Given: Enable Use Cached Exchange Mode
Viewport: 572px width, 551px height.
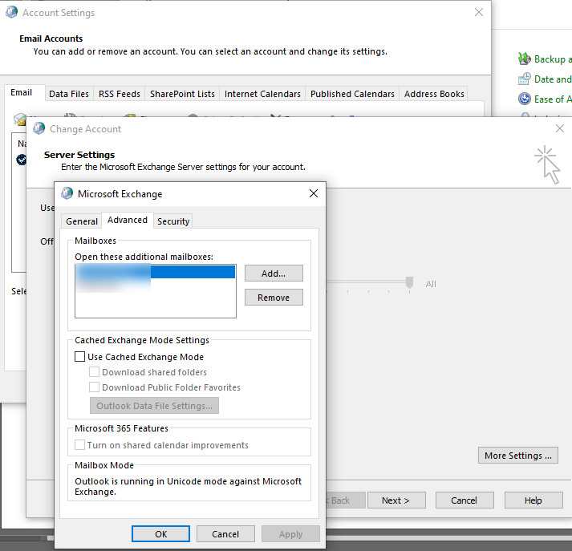Looking at the screenshot, I should [80, 357].
